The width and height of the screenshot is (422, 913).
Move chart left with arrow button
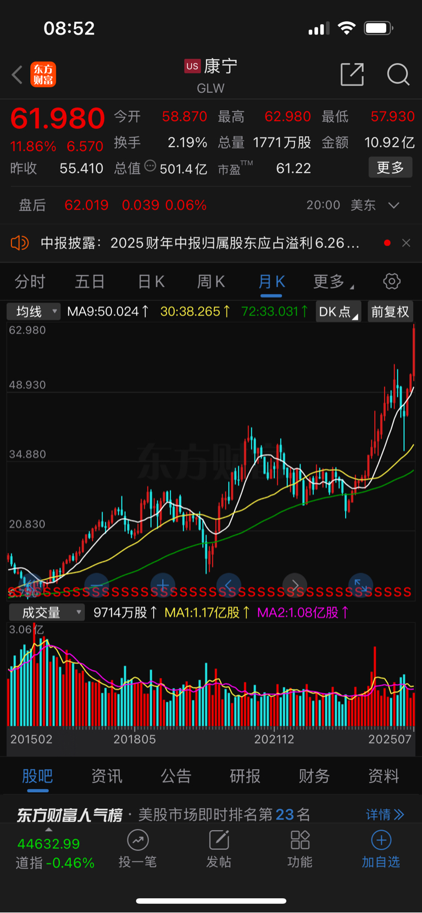[229, 585]
